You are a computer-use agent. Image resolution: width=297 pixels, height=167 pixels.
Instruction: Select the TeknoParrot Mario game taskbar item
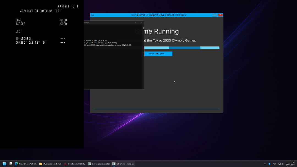(123, 164)
